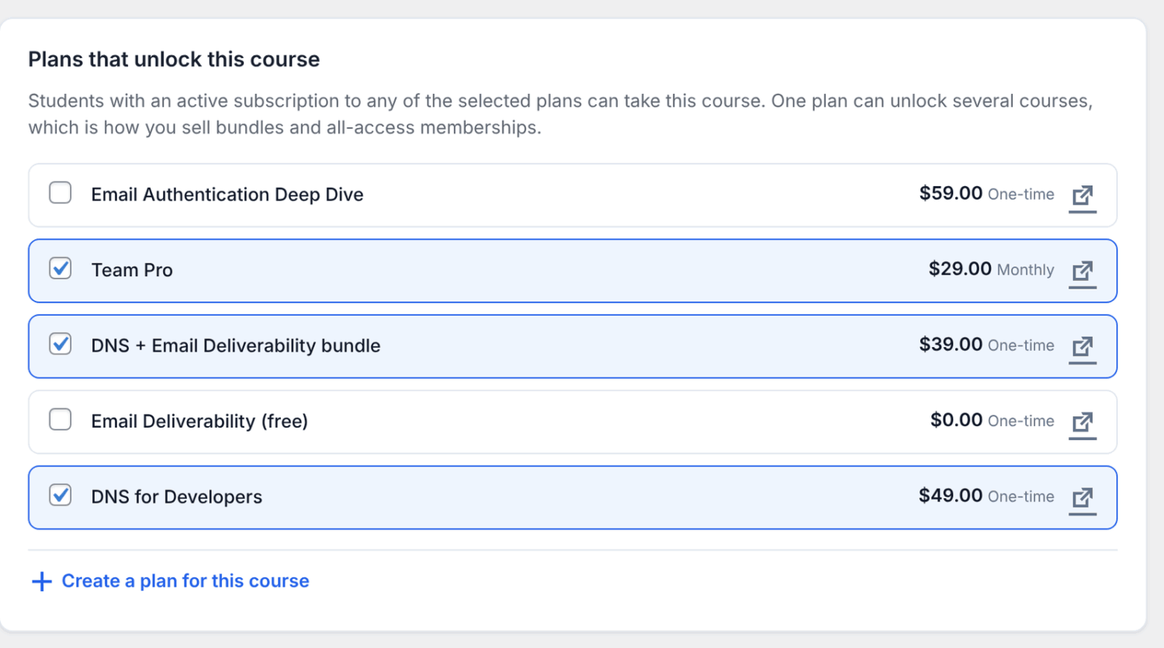Screen dimensions: 1164x648
Task: Click the $0.00 price
Action: (956, 420)
